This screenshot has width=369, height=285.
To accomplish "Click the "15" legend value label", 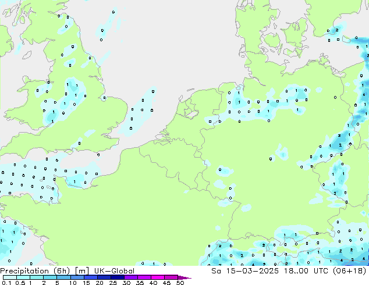I will pyautogui.click(x=86, y=283).
